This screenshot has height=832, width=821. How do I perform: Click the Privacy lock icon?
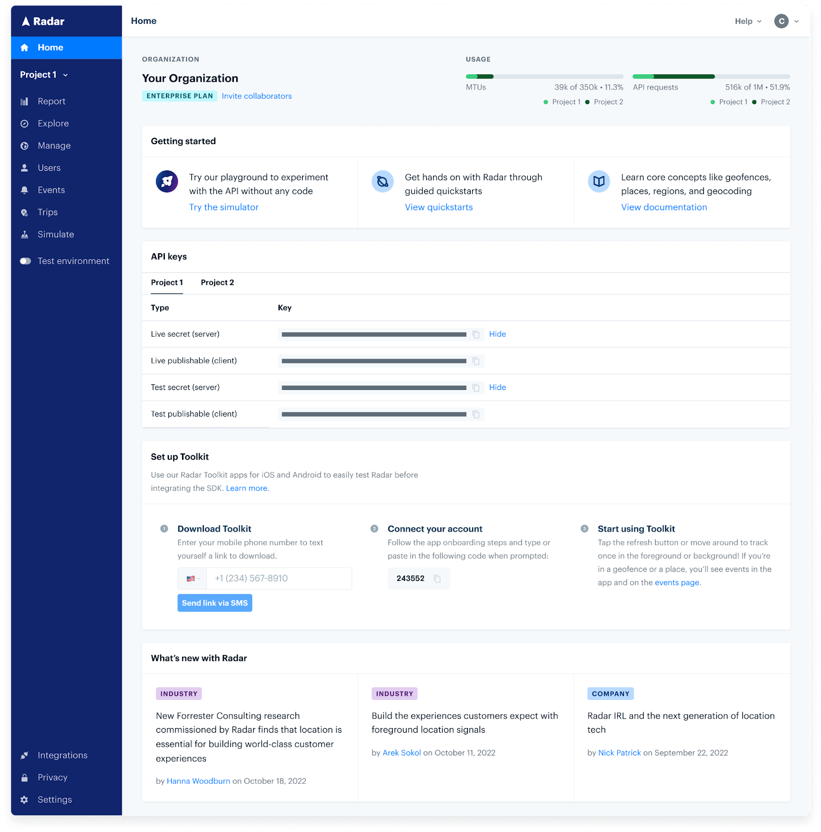click(x=24, y=778)
